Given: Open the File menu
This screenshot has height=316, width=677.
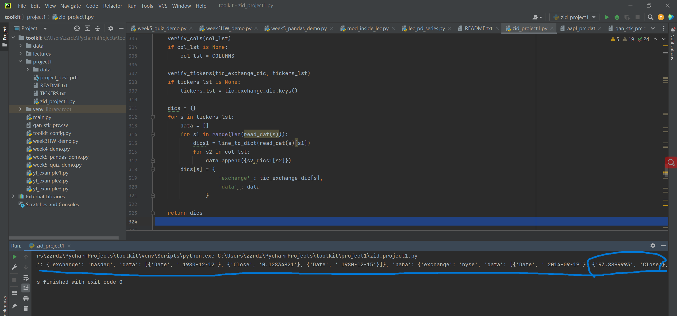Looking at the screenshot, I should [x=22, y=6].
